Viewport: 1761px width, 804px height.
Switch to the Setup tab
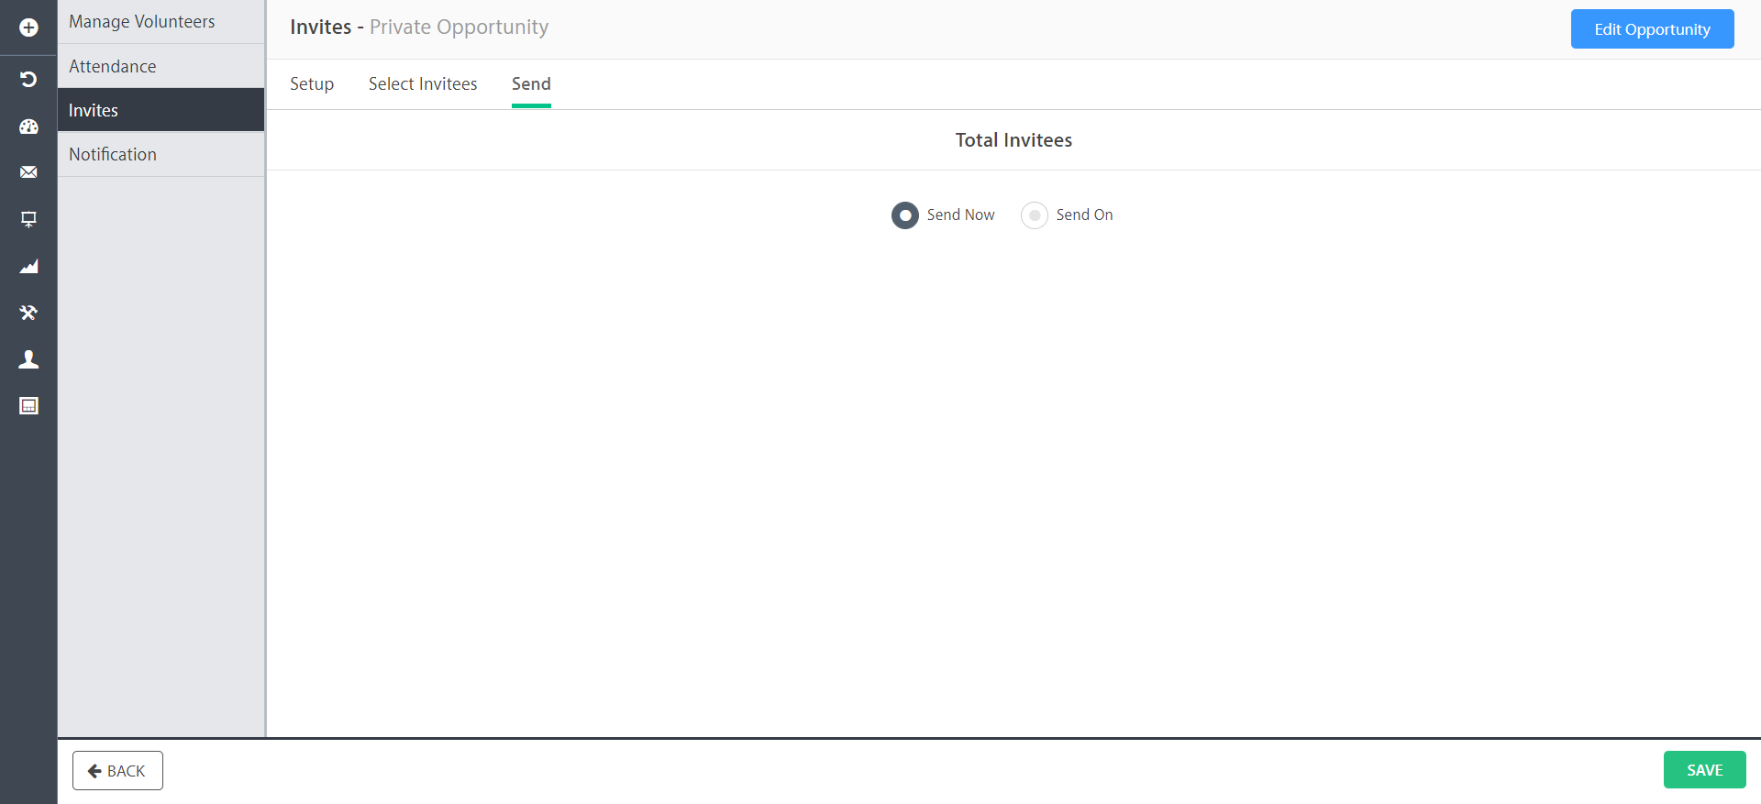312,84
